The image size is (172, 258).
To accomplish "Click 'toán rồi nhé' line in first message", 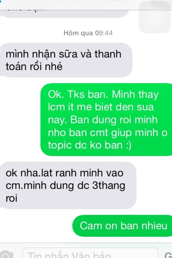I will point(34,67).
